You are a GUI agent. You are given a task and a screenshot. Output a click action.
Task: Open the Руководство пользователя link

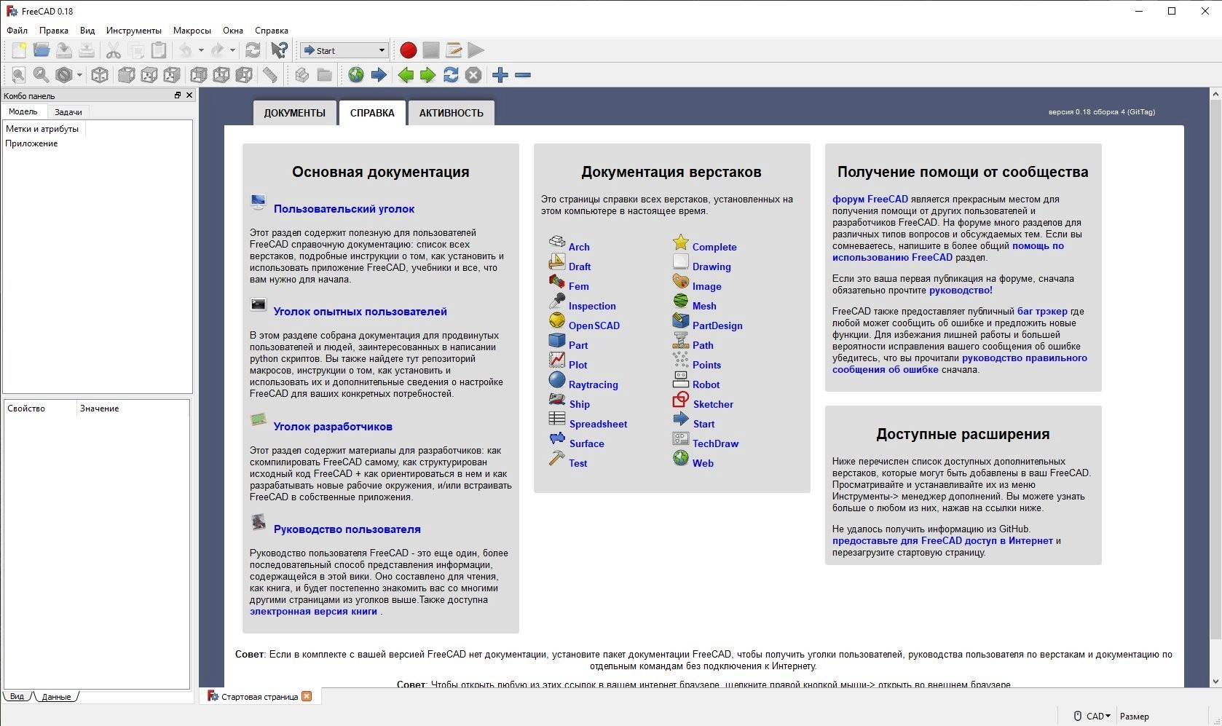tap(347, 529)
